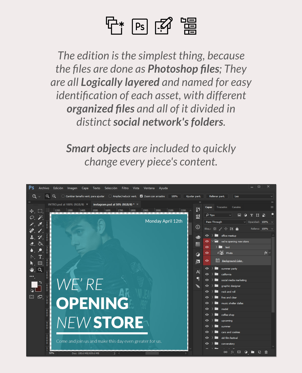
Task: Check 'Cambiar tamaño vent. para ajustar'
Action: (63, 196)
